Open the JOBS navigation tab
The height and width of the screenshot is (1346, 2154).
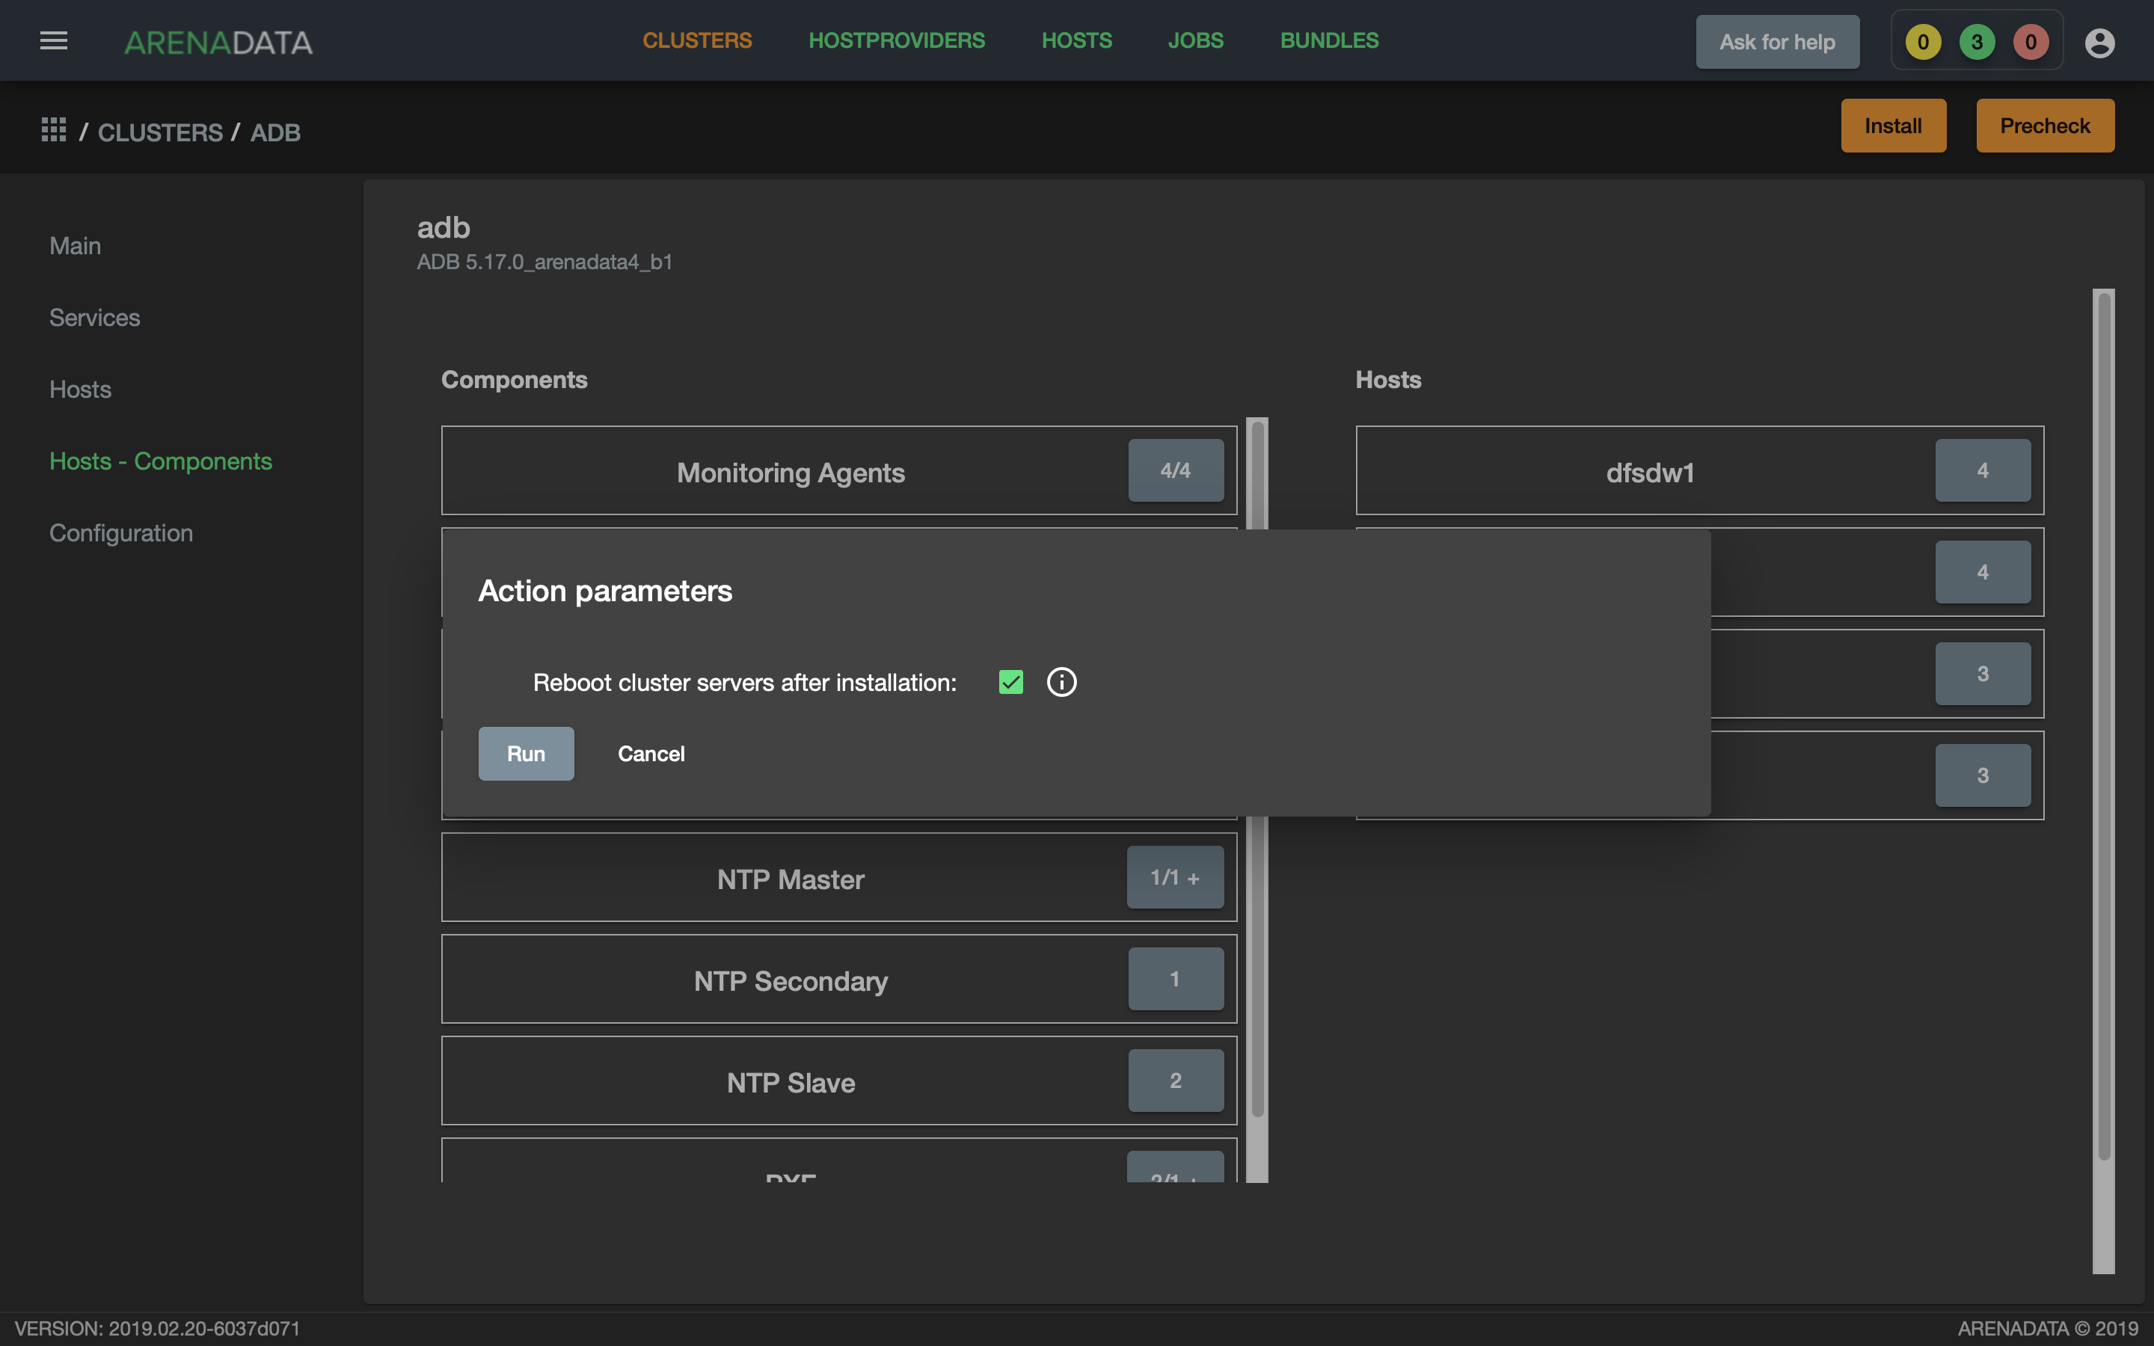click(x=1195, y=41)
